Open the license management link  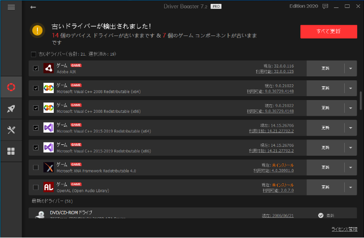point(344,229)
